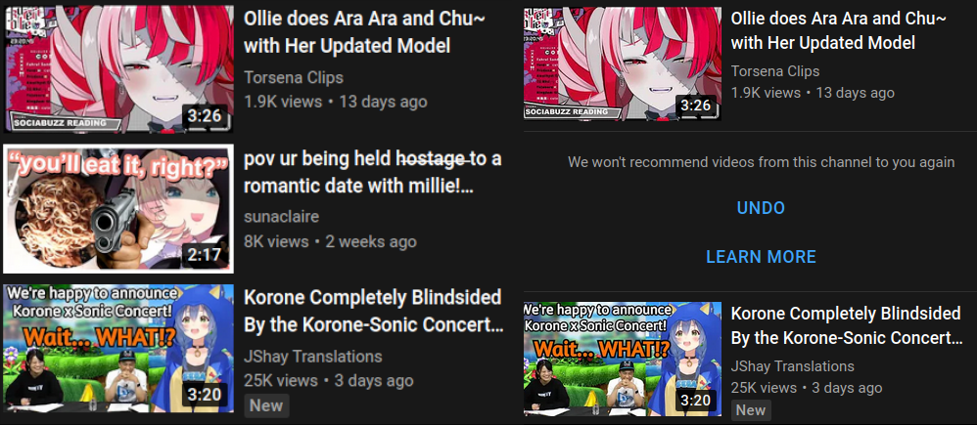Open Korone thumbnail below the millie video
This screenshot has width=977, height=425.
118,349
